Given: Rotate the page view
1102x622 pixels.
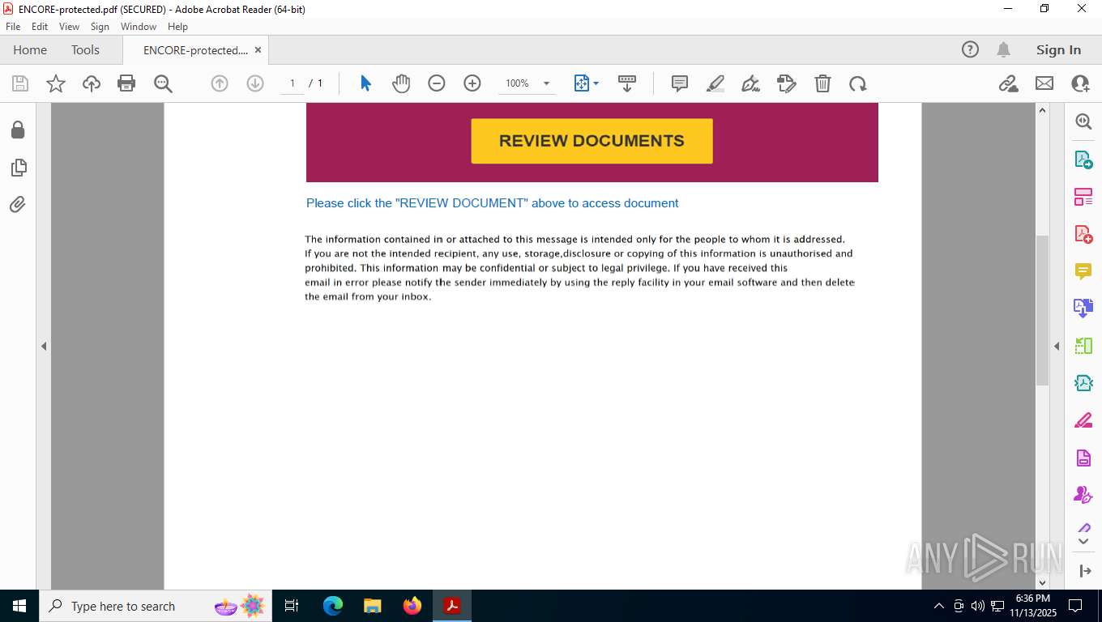Looking at the screenshot, I should 858,83.
